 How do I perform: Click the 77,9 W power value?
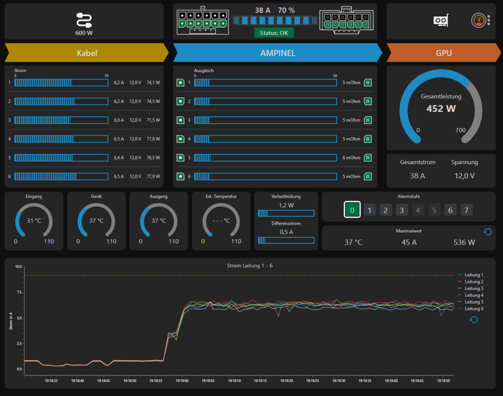(153, 176)
